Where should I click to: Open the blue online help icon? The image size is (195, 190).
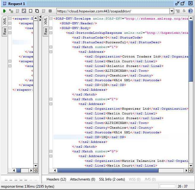[x=191, y=11]
